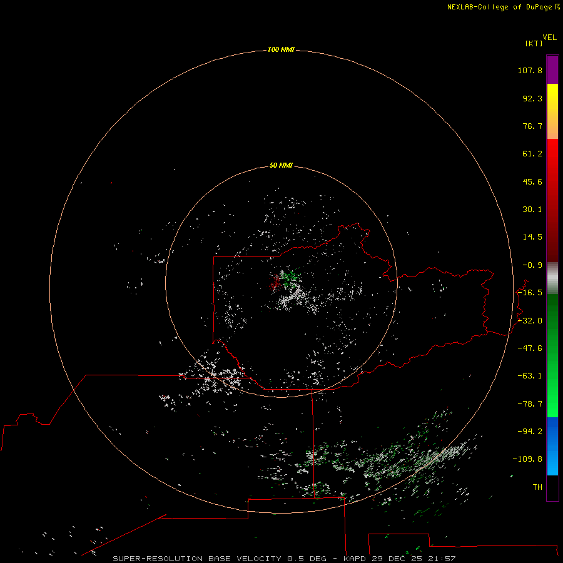This screenshot has width=563, height=563.
Task: Select the -47.6 scale value
Action: pos(530,348)
